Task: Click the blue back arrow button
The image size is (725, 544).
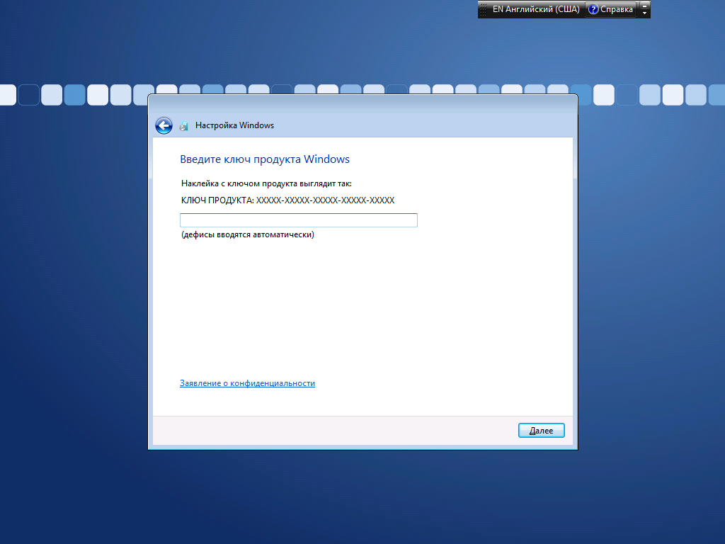Action: click(164, 125)
